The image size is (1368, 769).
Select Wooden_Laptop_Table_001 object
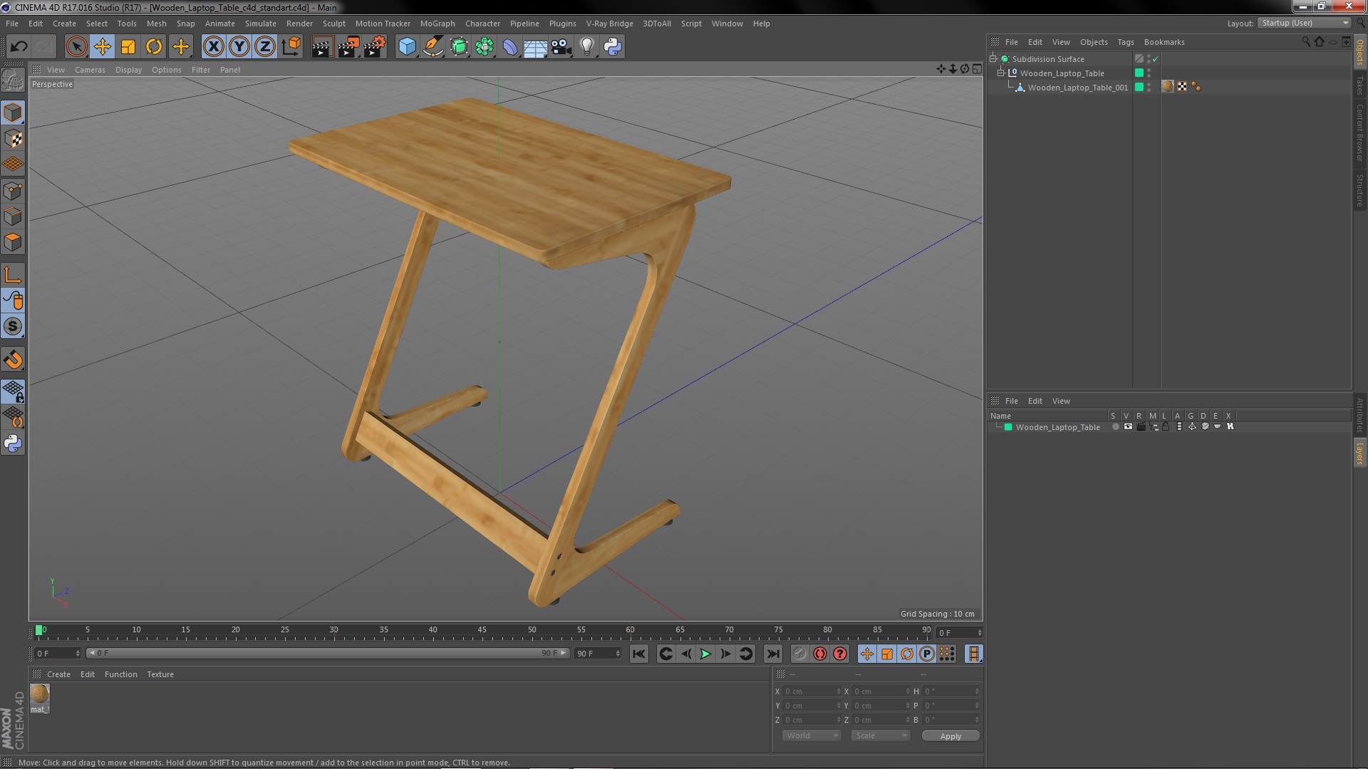tap(1077, 88)
